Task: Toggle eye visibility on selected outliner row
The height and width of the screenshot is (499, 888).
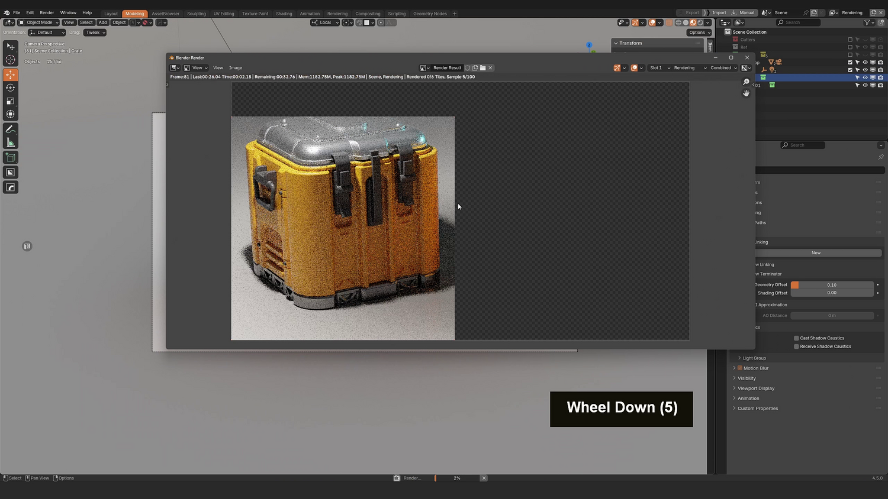Action: point(865,77)
